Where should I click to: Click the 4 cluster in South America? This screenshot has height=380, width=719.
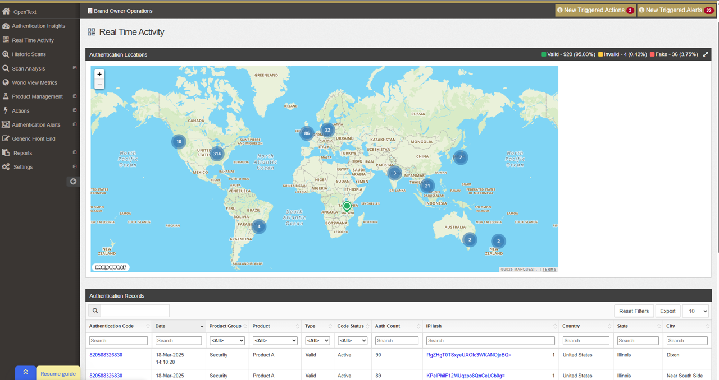coord(259,227)
